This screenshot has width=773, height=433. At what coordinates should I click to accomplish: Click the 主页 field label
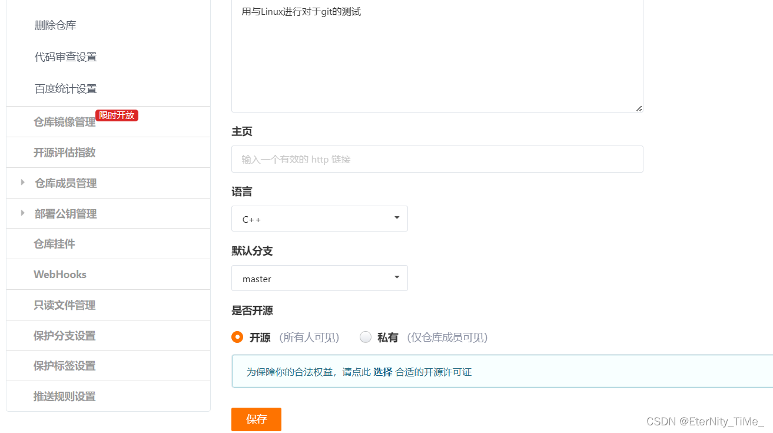coord(242,131)
